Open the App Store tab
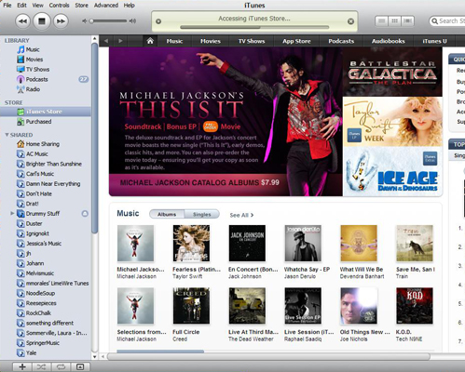This screenshot has height=372, width=465. coord(296,41)
